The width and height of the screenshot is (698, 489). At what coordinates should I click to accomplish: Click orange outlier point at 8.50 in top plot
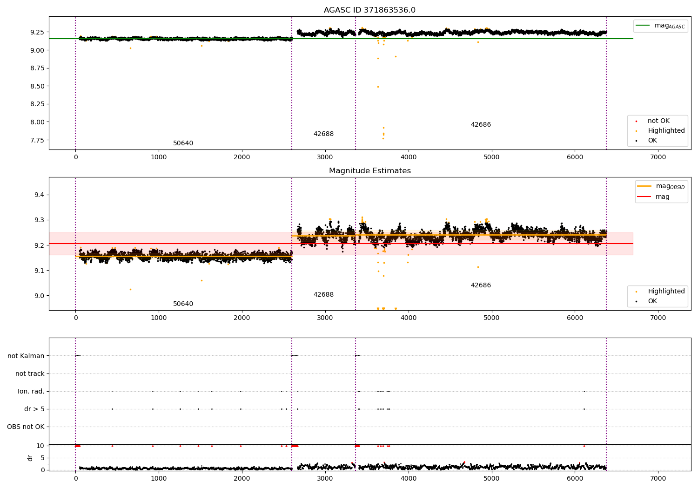[x=378, y=87]
